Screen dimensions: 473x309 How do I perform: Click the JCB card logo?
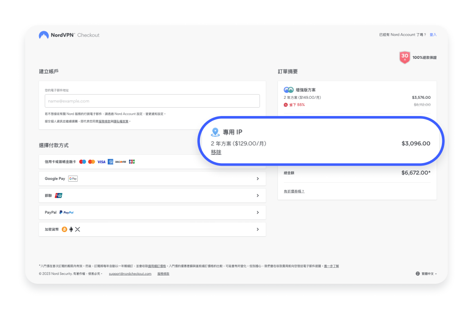pyautogui.click(x=132, y=162)
